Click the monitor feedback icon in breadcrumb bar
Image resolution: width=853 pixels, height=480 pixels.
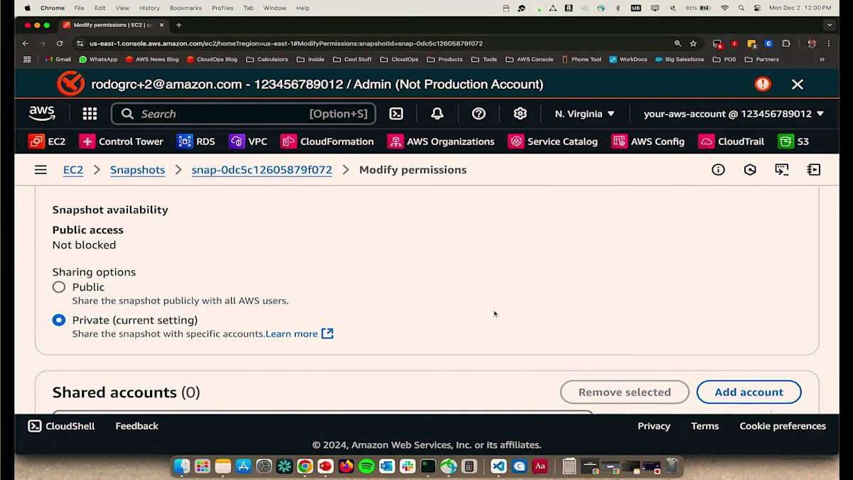click(x=782, y=170)
